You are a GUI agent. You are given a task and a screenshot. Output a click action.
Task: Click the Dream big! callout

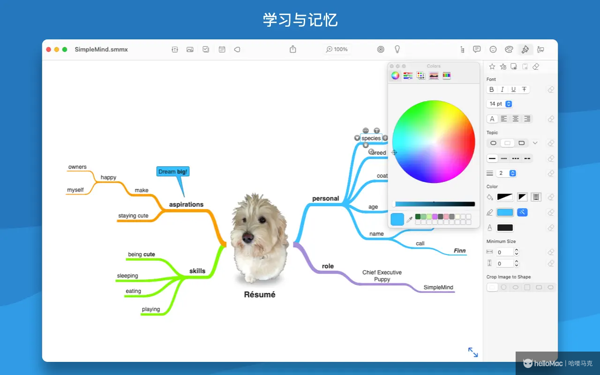[x=172, y=172]
